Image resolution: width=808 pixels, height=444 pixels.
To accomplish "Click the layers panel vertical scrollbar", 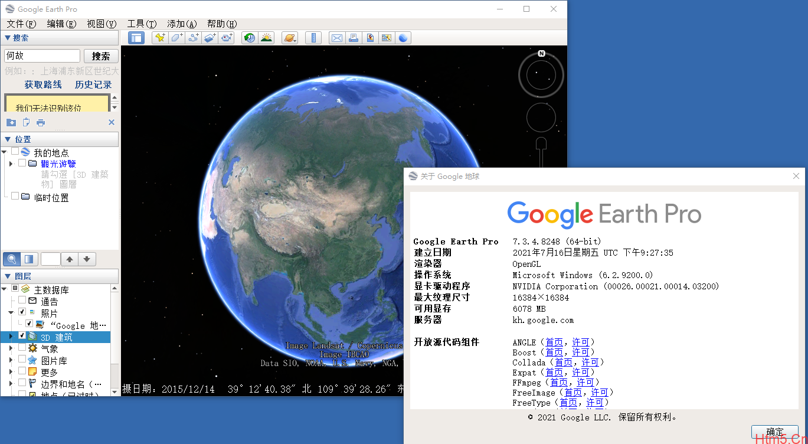I will pyautogui.click(x=115, y=339).
